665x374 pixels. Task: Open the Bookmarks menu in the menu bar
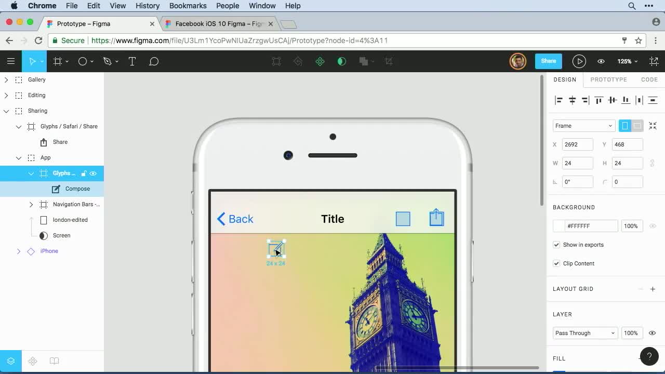tap(188, 6)
